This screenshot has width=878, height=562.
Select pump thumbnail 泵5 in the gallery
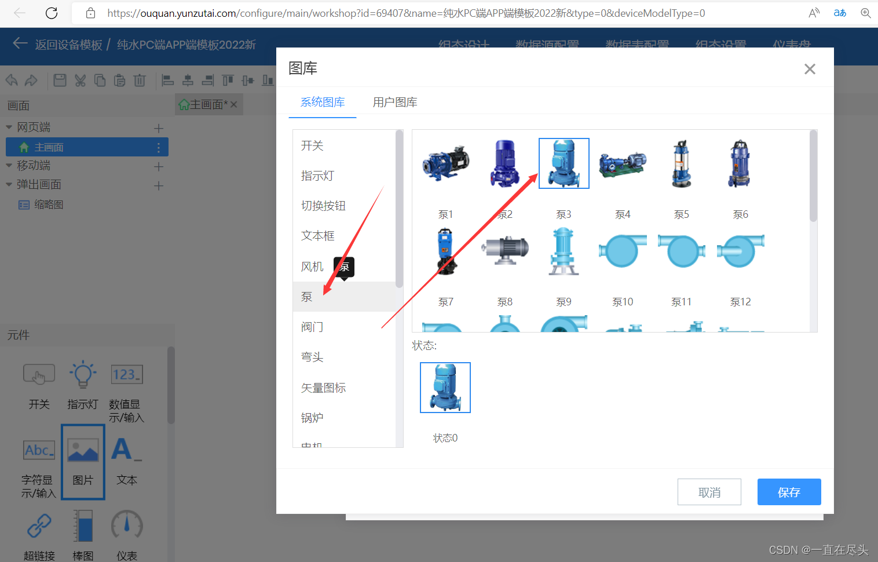[x=681, y=163]
